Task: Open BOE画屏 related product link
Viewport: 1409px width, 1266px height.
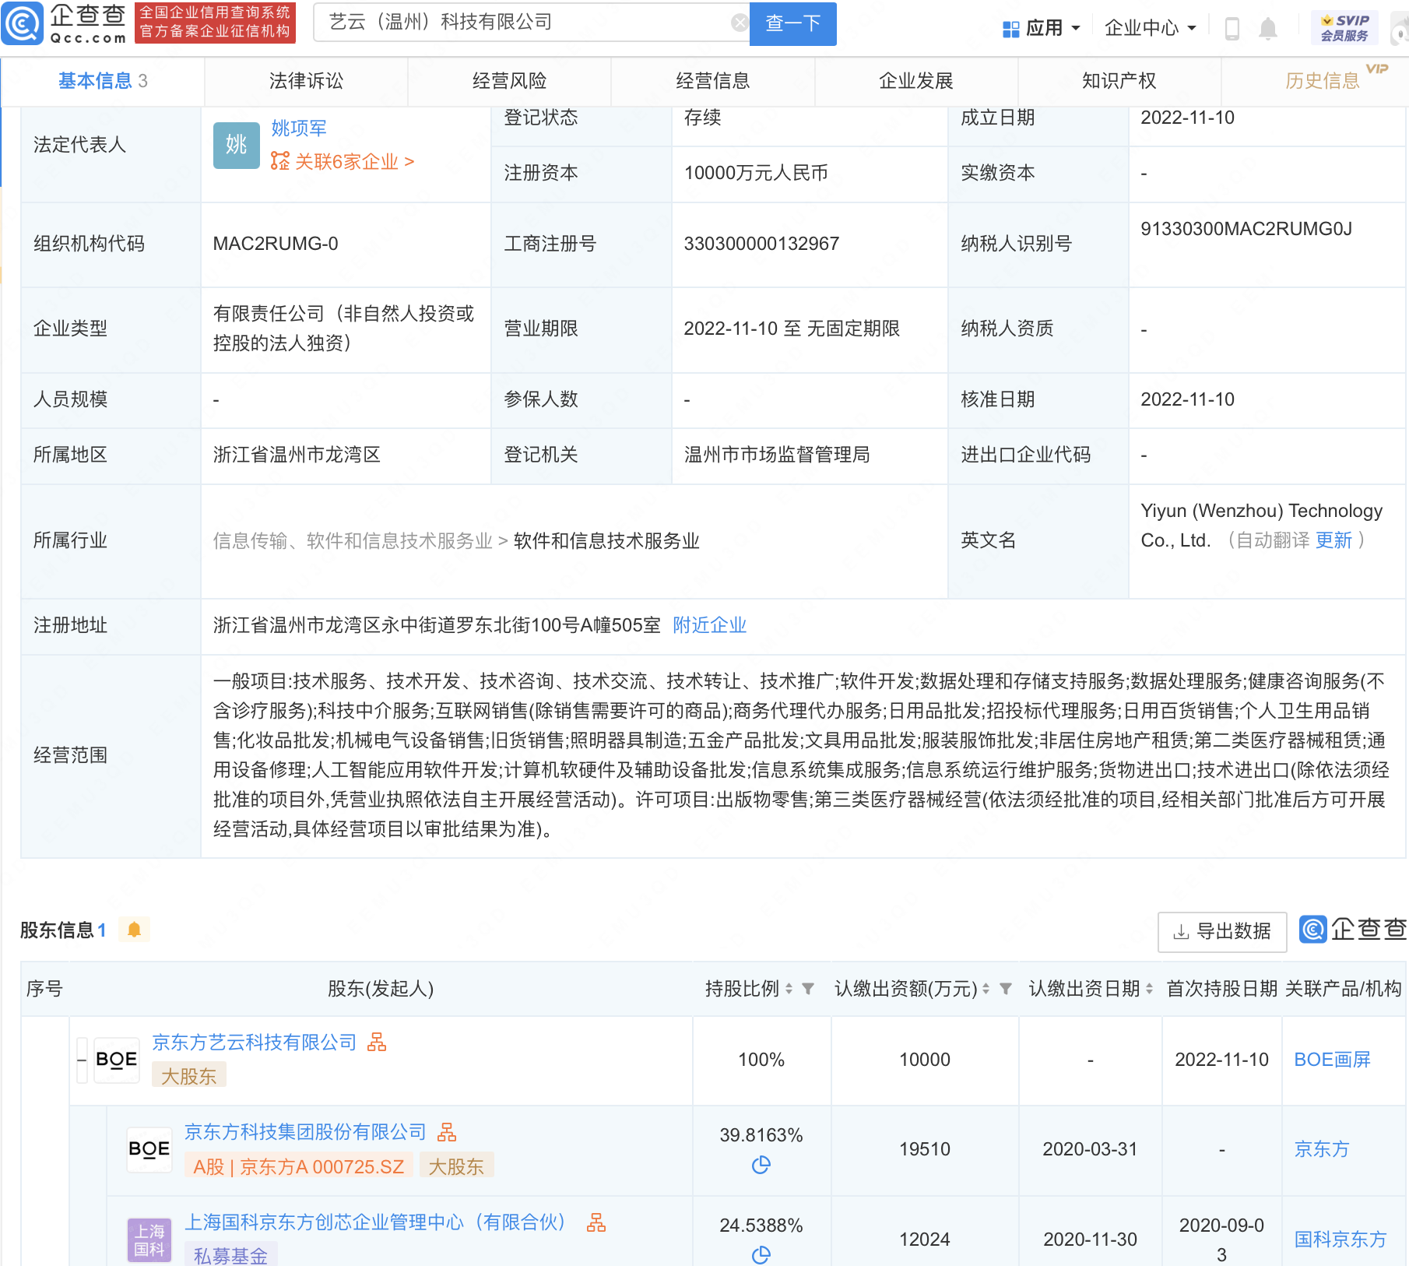Action: [1332, 1060]
